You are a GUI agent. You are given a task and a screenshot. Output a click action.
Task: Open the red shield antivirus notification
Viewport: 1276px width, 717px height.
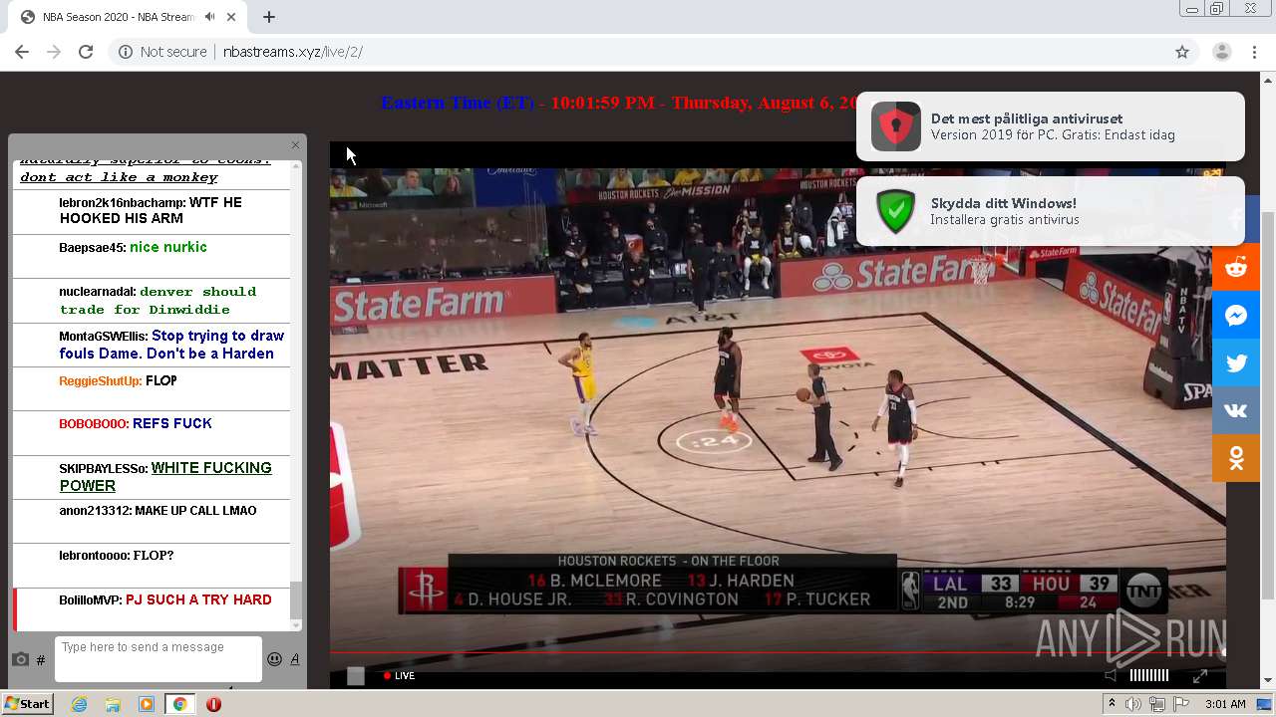(x=1051, y=126)
